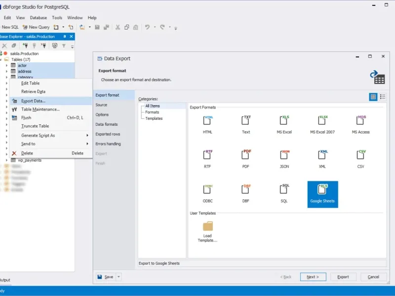The height and width of the screenshot is (296, 395).
Task: Click the Save disk toolbar icon
Action: (x=97, y=27)
